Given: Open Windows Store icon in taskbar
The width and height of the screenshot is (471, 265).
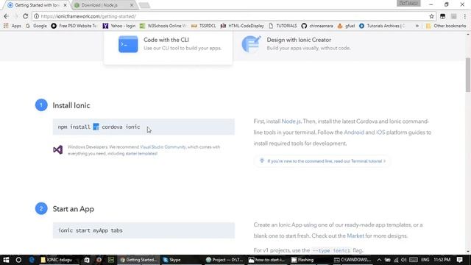Looking at the screenshot, I should pyautogui.click(x=87, y=260).
